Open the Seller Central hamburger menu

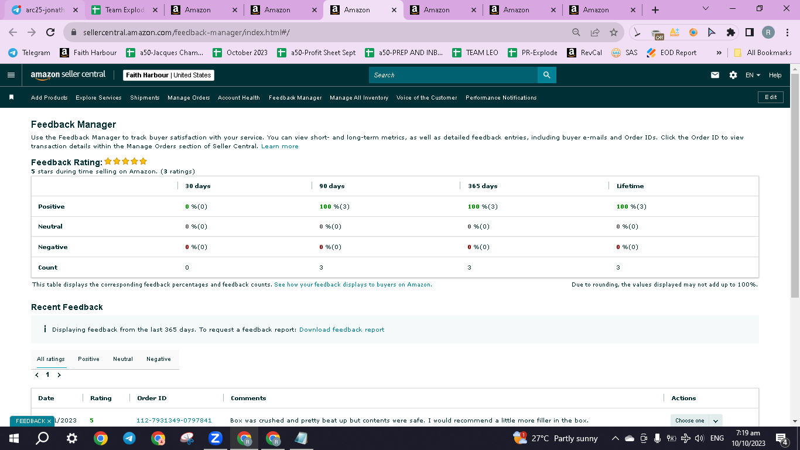tap(11, 75)
